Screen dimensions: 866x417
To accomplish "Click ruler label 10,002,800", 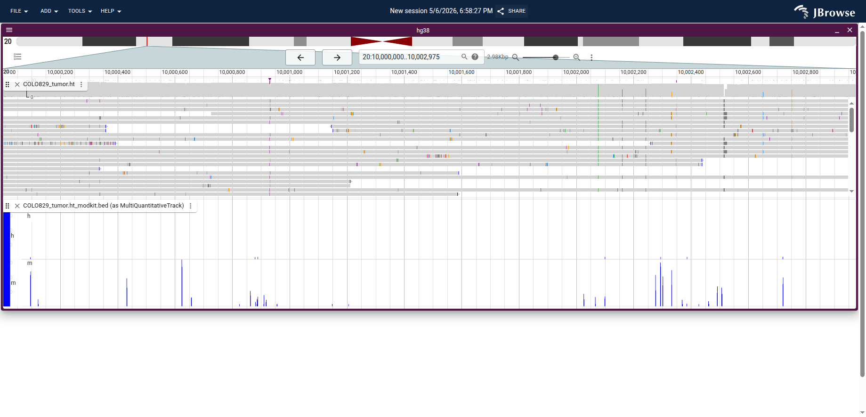I will 805,72.
